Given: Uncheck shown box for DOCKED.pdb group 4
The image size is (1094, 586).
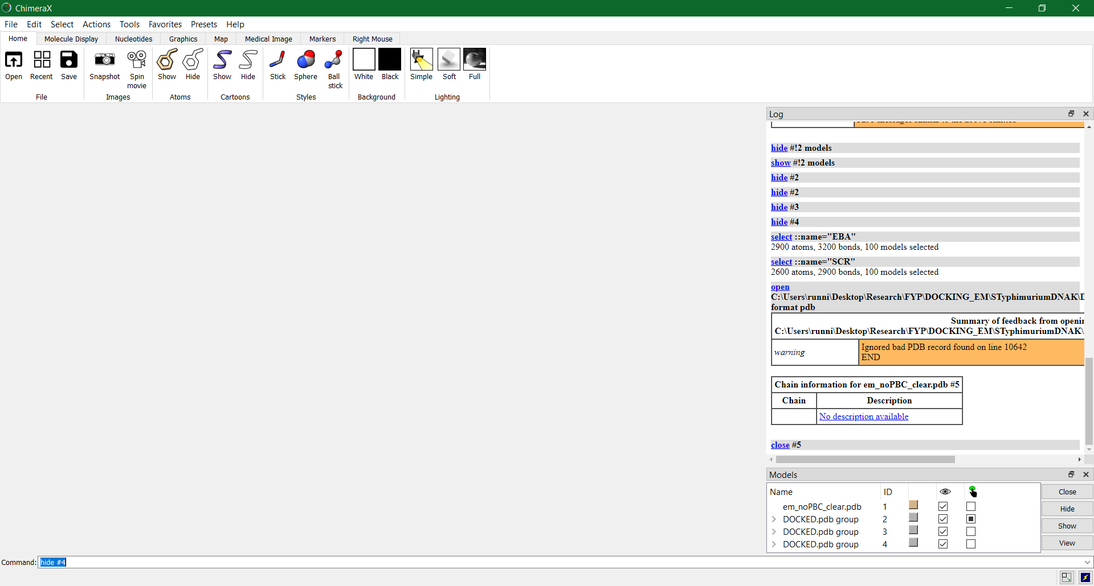Looking at the screenshot, I should point(943,544).
